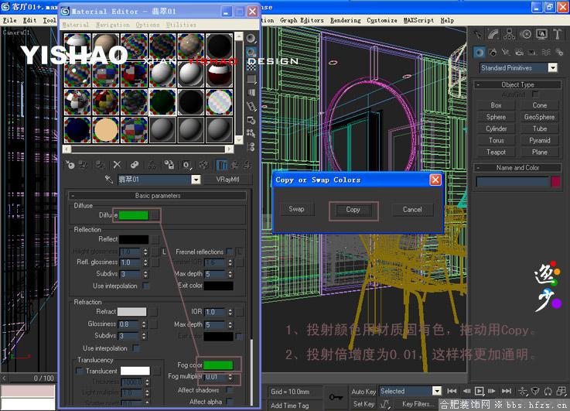570x411 pixels.
Task: Toggle the AutoGrid checkbox
Action: (x=535, y=94)
